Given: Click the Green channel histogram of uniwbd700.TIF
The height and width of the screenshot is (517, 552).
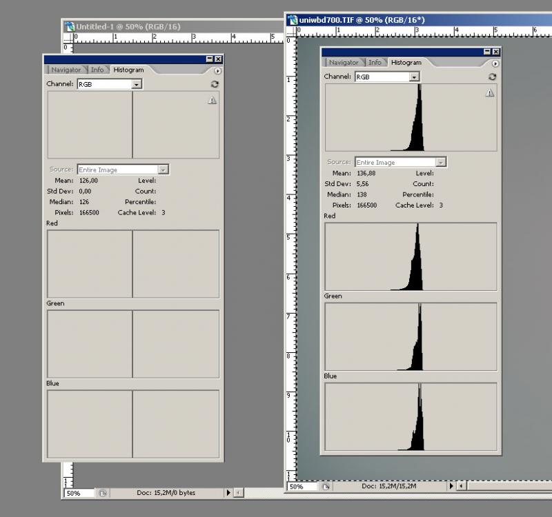Looking at the screenshot, I should point(411,336).
